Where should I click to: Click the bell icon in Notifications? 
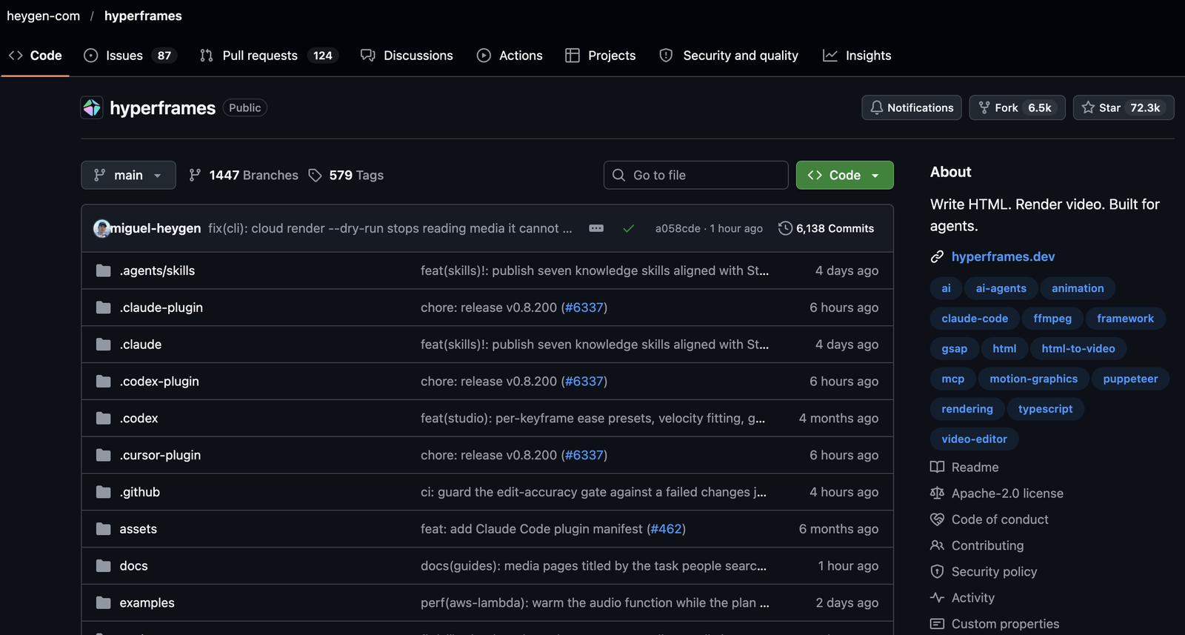tap(877, 107)
